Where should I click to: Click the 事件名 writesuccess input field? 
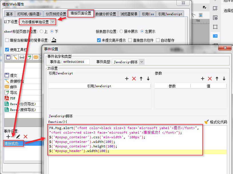tap(76, 62)
